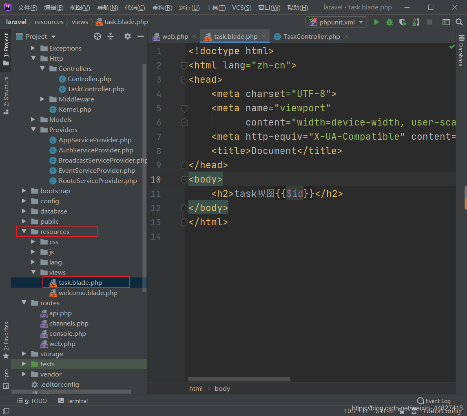Open the Event Log
The image size is (467, 416).
434,401
